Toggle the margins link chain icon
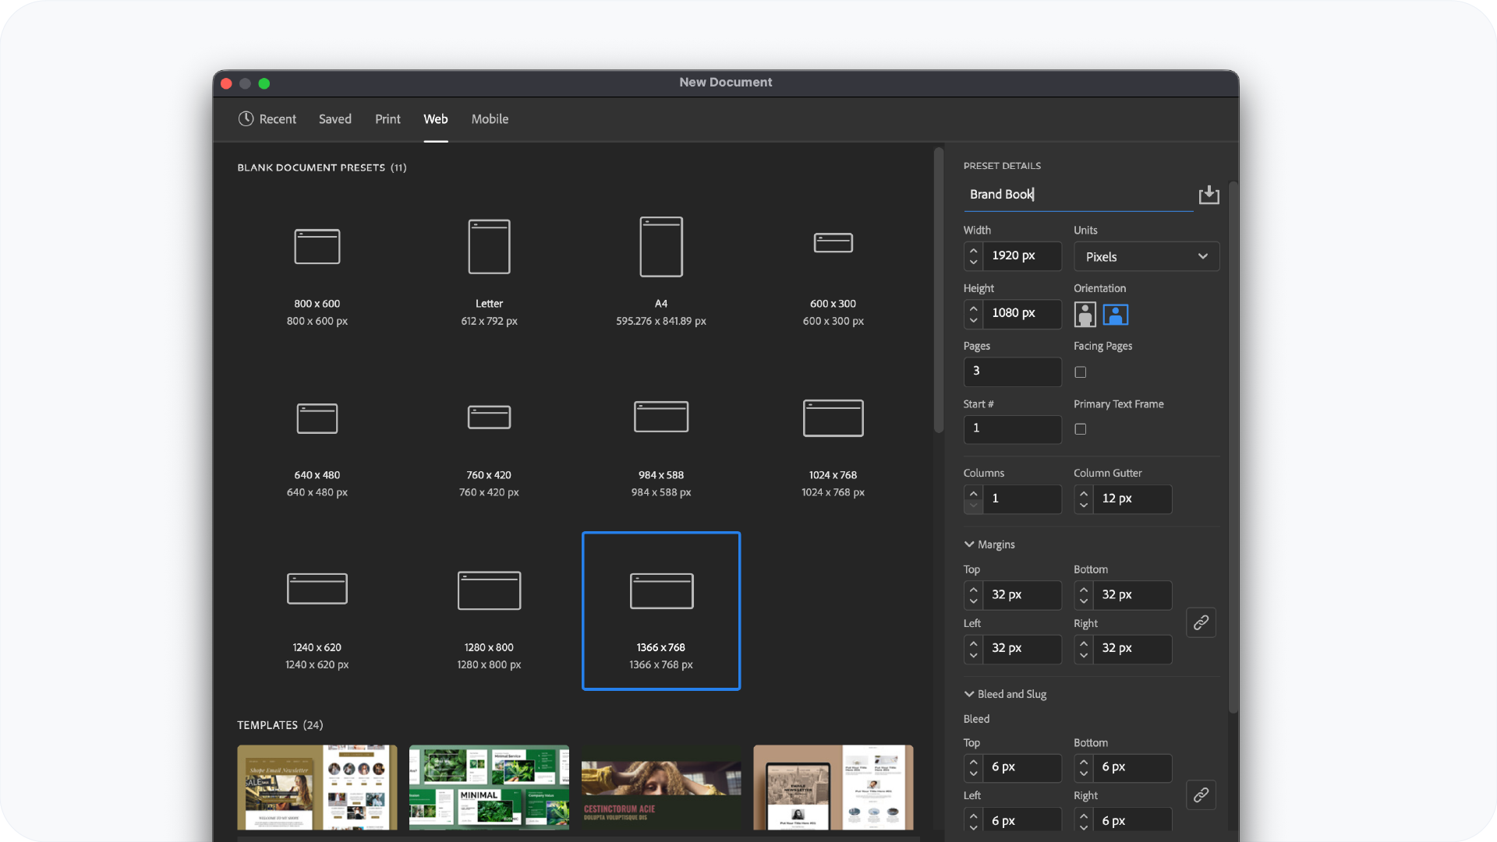Screen dimensions: 1497x842 1201,622
